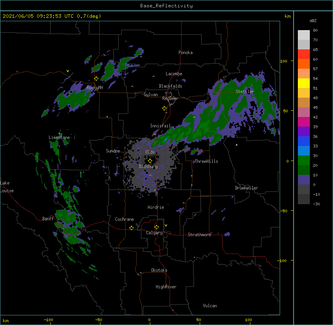Click the Innisfail label
Image resolution: width=333 pixels, height=325 pixels.
160,126
